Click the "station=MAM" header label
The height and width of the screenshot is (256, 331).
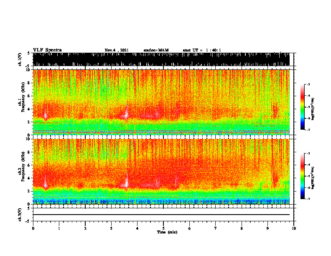(156, 50)
